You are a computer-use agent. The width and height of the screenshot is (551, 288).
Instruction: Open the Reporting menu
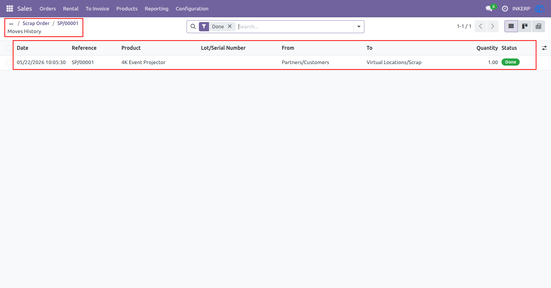tap(157, 9)
